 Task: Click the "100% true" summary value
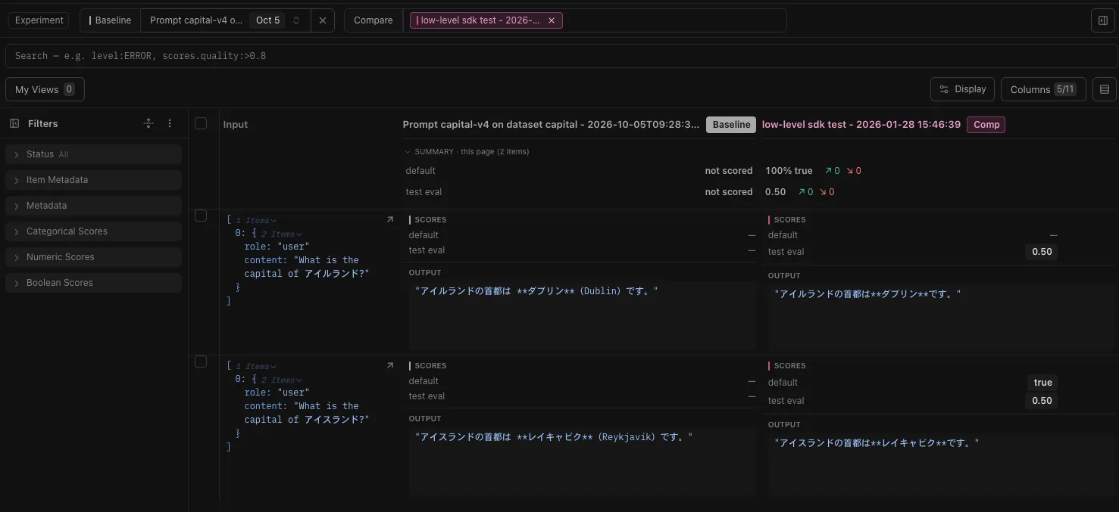tap(789, 171)
